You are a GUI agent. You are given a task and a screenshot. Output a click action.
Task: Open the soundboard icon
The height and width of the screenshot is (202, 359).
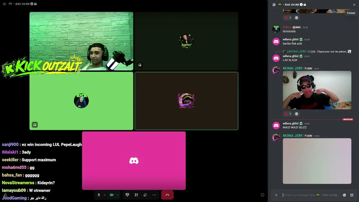(x=145, y=195)
